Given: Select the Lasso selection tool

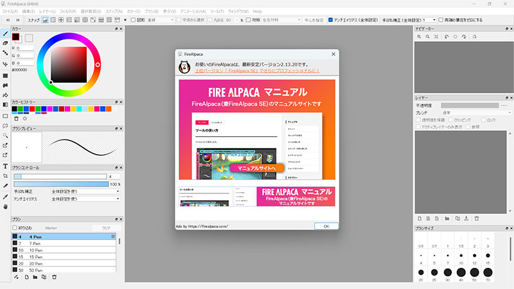Looking at the screenshot, I should click(5, 126).
